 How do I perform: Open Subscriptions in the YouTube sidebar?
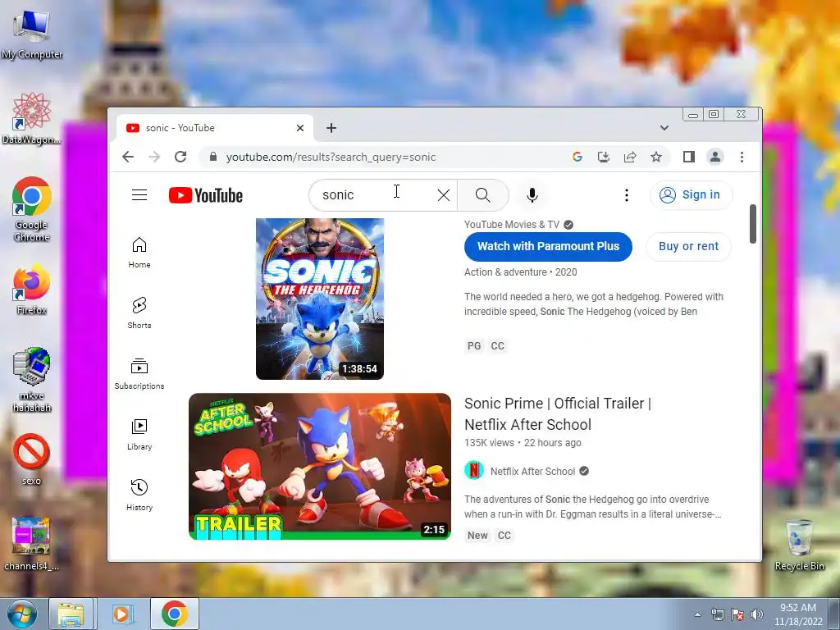(139, 373)
